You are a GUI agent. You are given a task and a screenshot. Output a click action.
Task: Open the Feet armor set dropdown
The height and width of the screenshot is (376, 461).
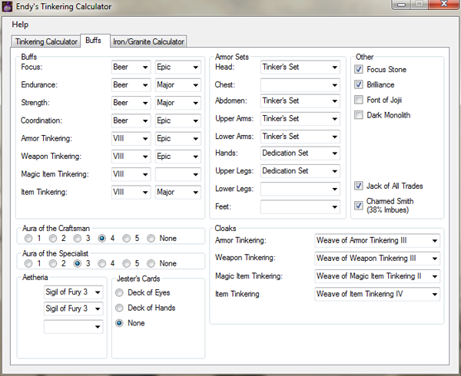click(300, 207)
